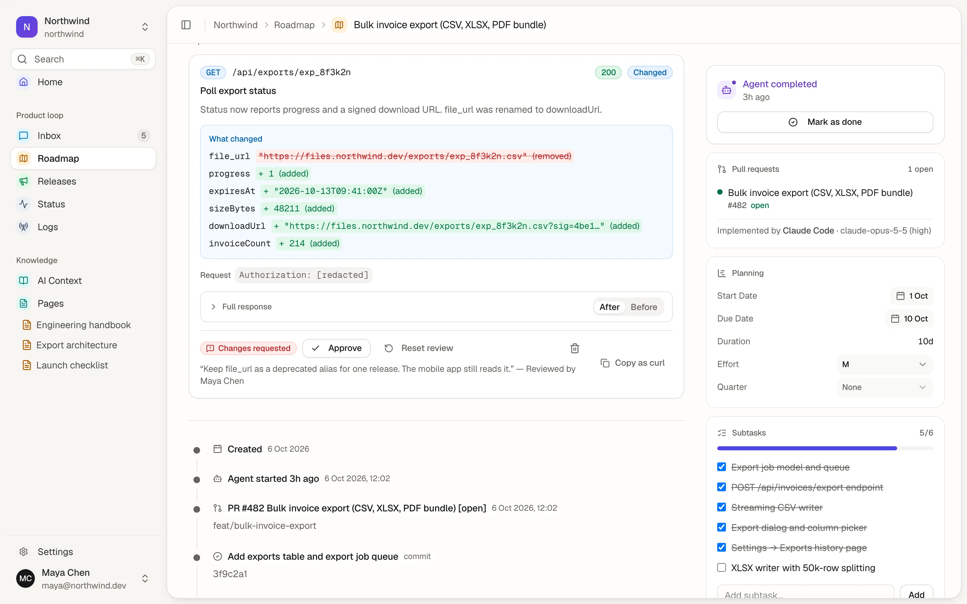Uncheck Streaming CSV writer subtask
This screenshot has height=604, width=967.
[722, 507]
